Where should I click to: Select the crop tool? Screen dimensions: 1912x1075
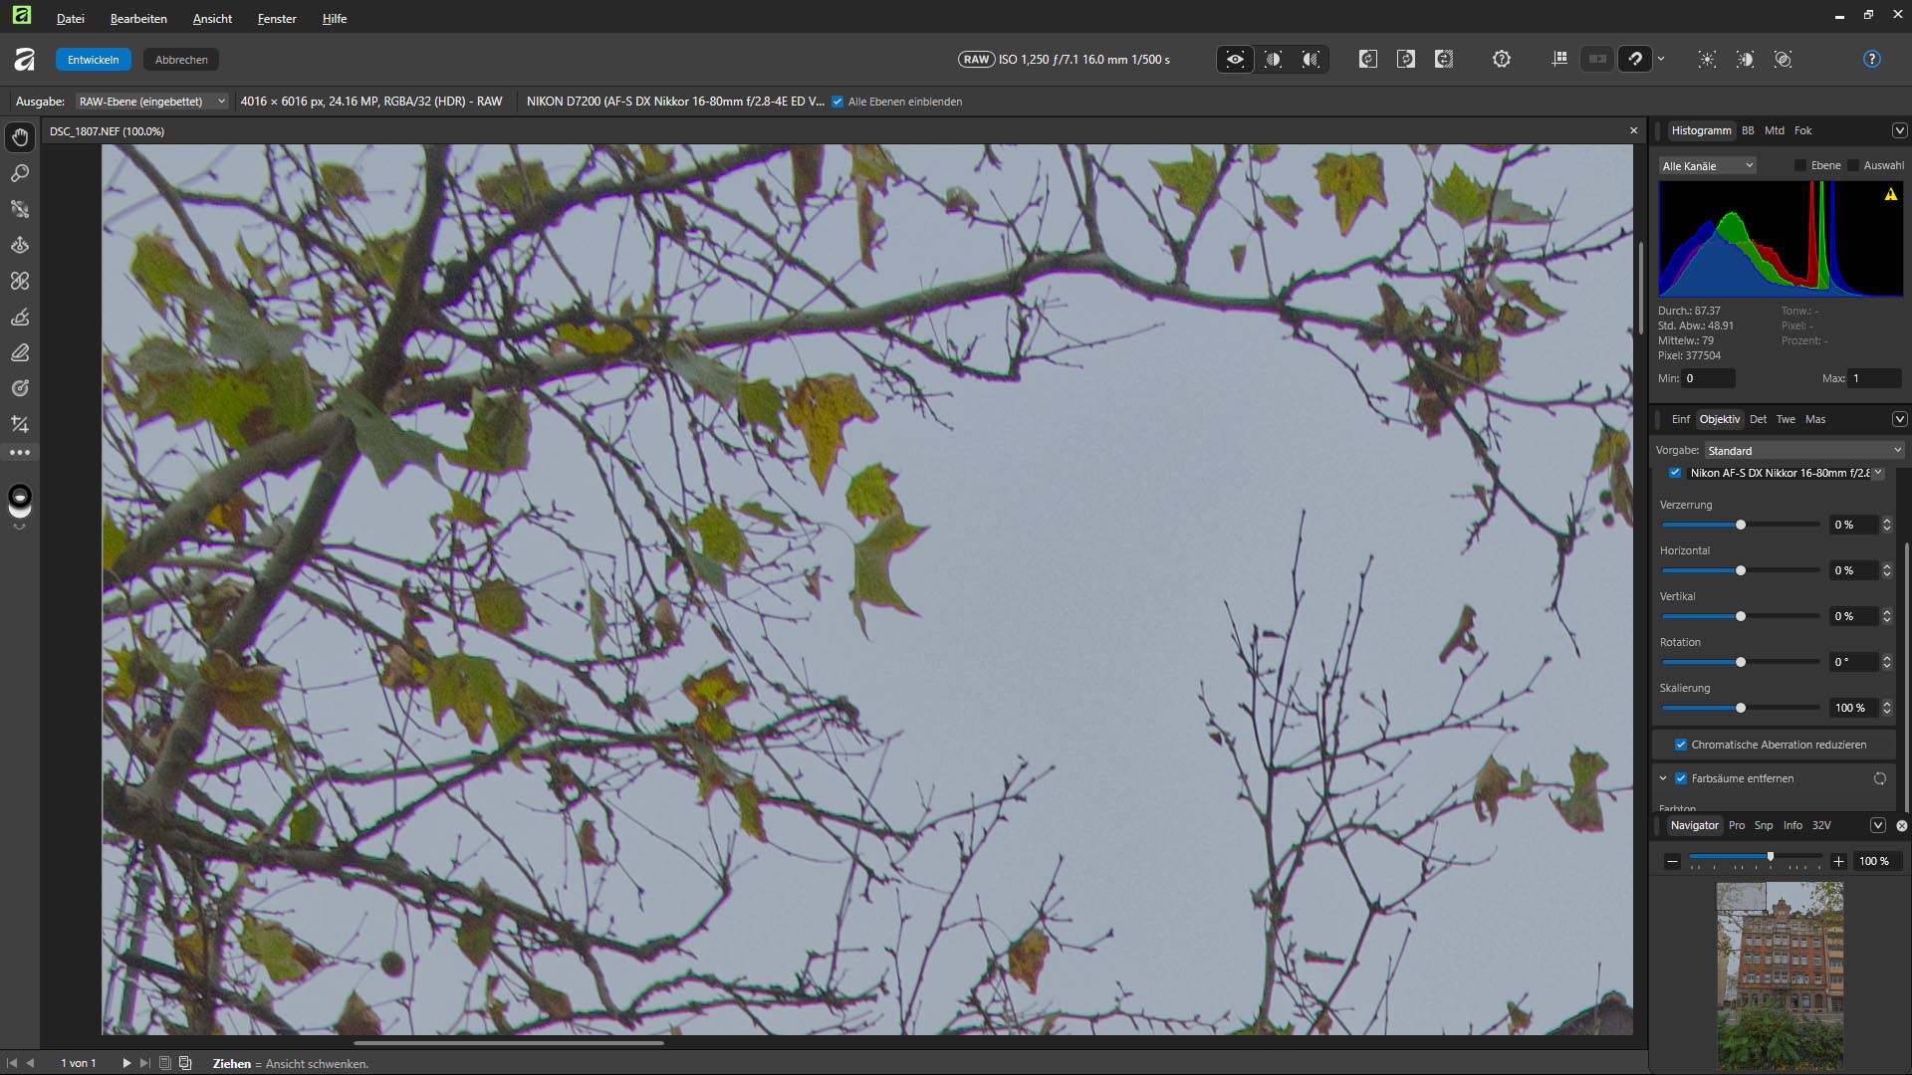[x=20, y=425]
